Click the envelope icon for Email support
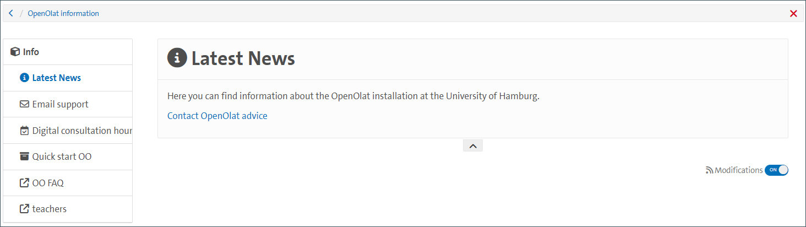The image size is (806, 227). pos(24,104)
